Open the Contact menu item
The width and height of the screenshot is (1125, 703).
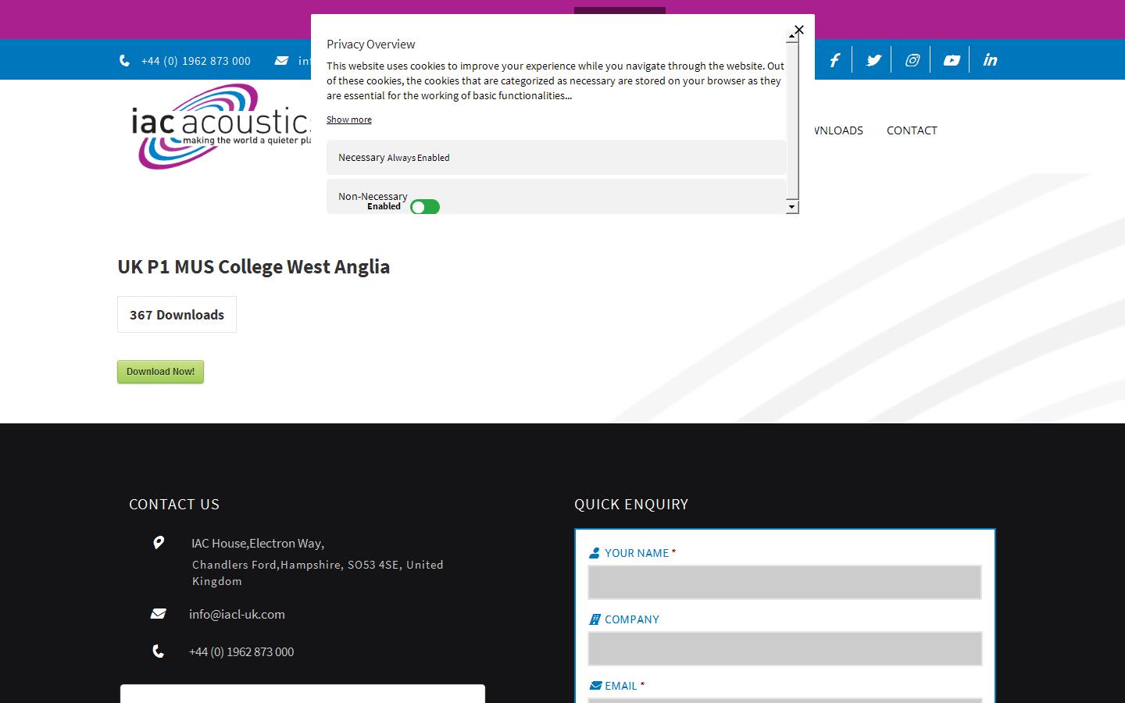click(912, 130)
